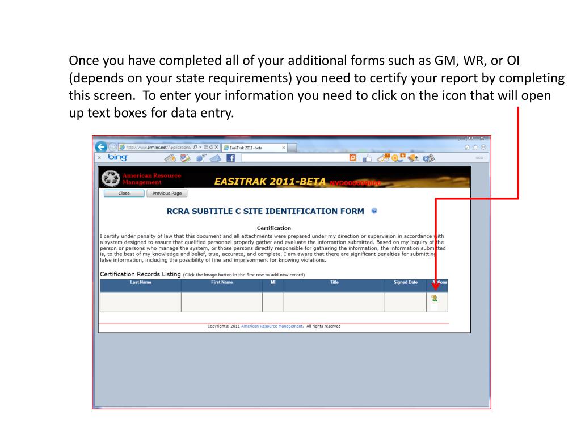Click the Bing toolbar games icon
581x436 pixels.
pyautogui.click(x=414, y=158)
